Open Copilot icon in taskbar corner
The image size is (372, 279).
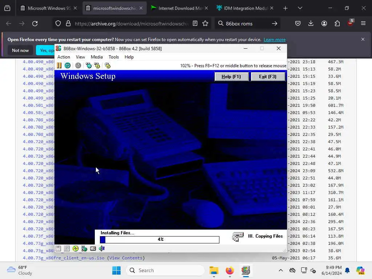click(x=360, y=270)
